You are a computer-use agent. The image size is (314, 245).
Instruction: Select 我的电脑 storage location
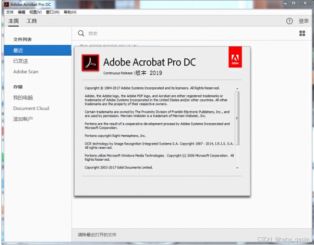tap(23, 98)
